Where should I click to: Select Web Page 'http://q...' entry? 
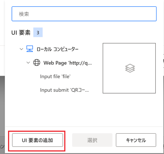click(x=67, y=63)
